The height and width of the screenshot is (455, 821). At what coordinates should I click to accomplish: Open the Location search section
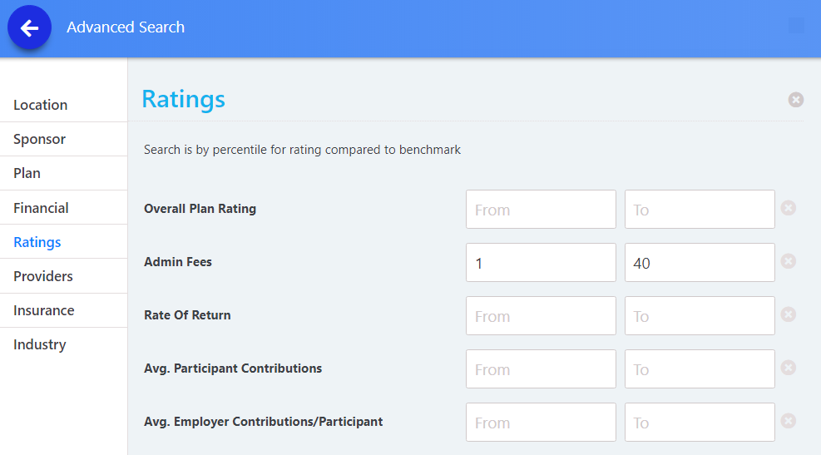pyautogui.click(x=41, y=105)
